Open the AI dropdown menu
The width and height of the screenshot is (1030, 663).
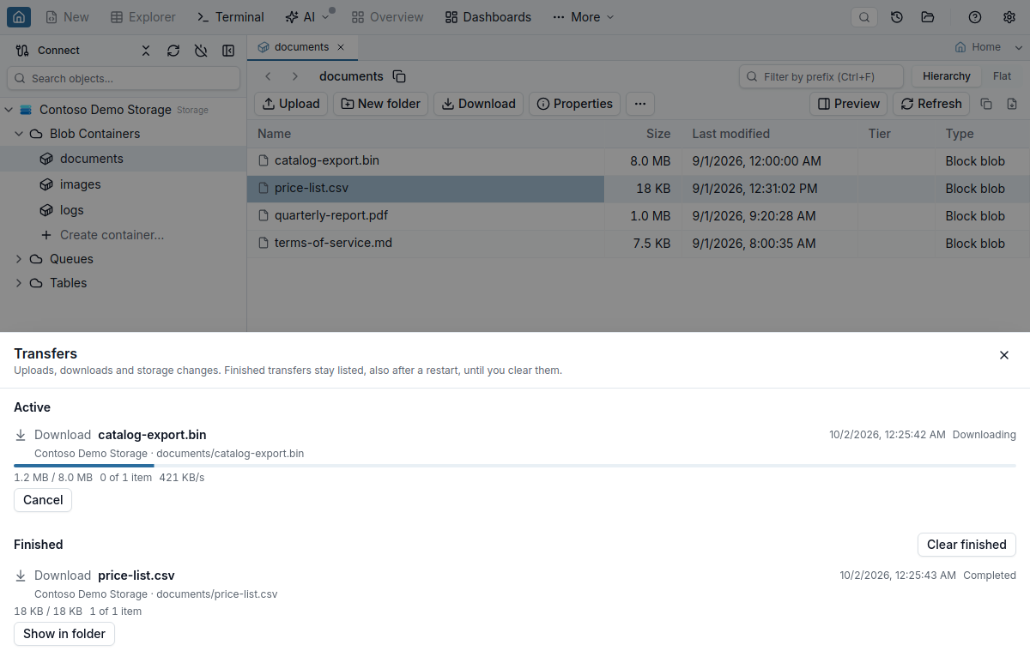307,17
